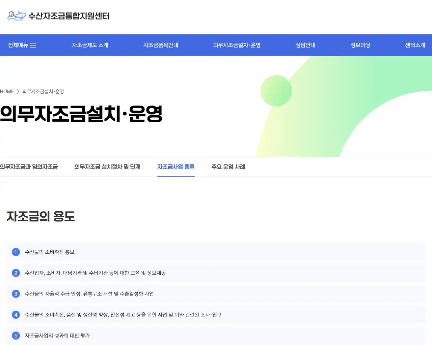Click the 수산물의 소비촉진 홍보 list row
Screen dimensions: 432x345
(x=216, y=252)
